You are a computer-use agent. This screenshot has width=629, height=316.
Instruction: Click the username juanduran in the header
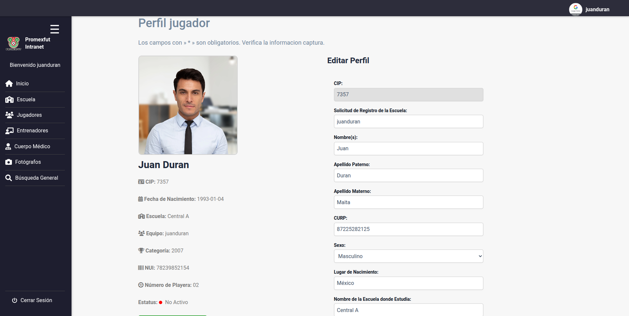point(597,9)
